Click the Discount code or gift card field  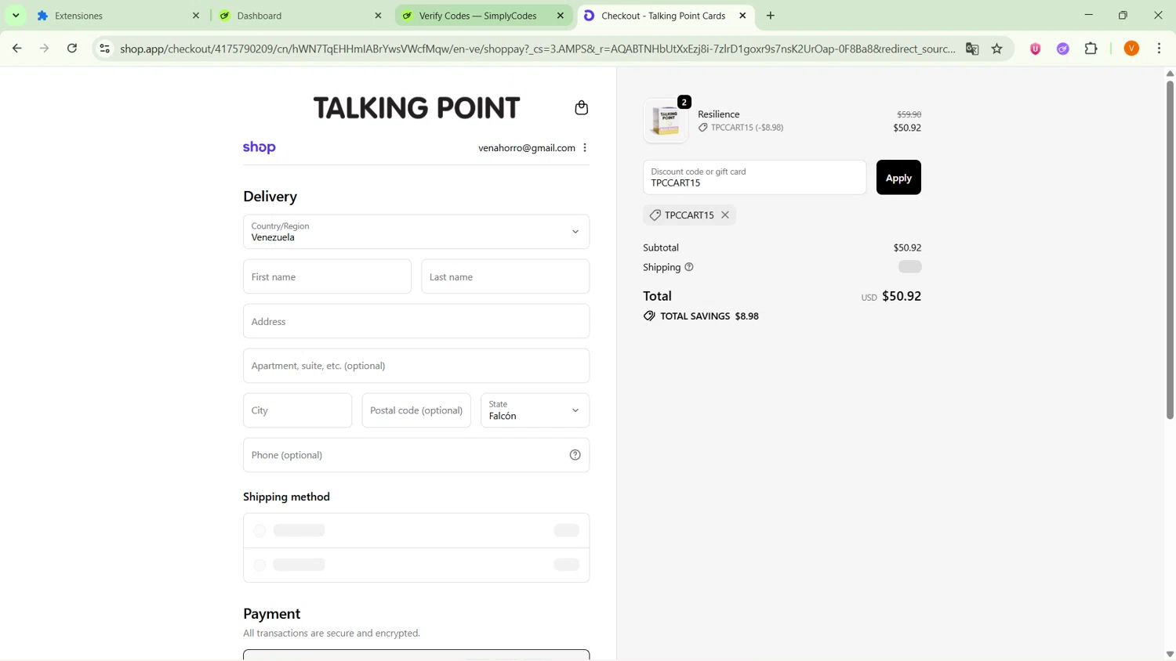pyautogui.click(x=754, y=177)
